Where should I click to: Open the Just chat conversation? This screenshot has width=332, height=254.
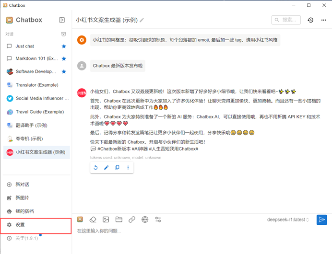36,46
